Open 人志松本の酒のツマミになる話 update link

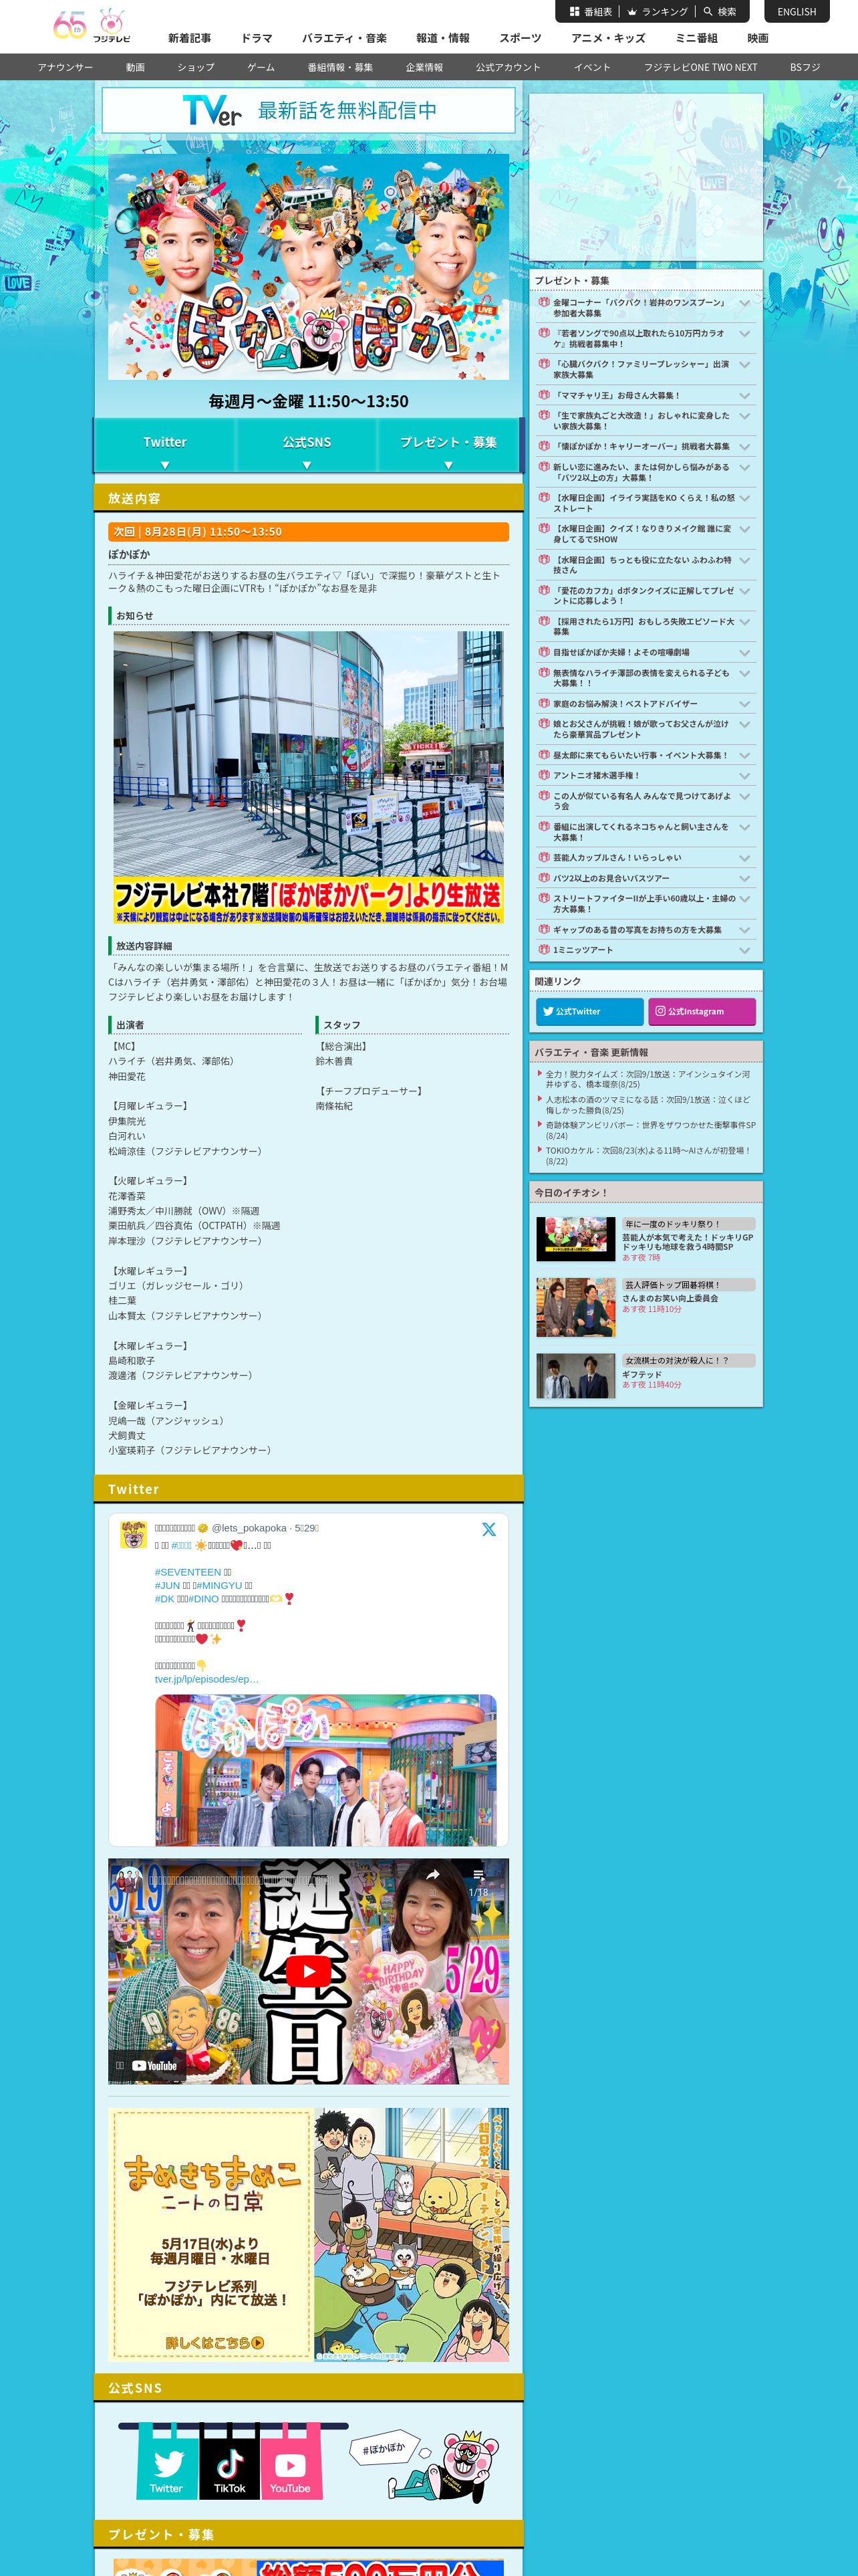648,1104
